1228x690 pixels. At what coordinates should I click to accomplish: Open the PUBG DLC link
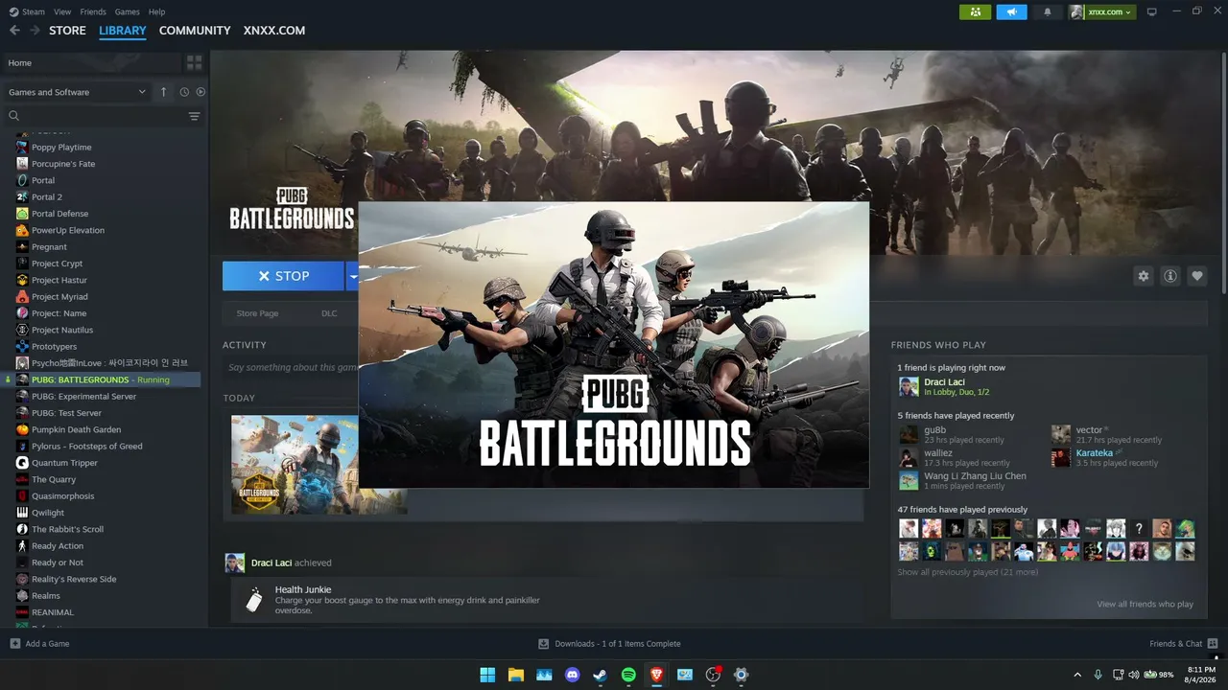pos(329,313)
